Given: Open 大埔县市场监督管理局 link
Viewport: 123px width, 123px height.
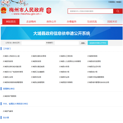Looking at the screenshot, I should pos(96,77).
